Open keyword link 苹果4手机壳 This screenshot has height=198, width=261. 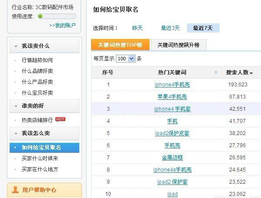172,97
